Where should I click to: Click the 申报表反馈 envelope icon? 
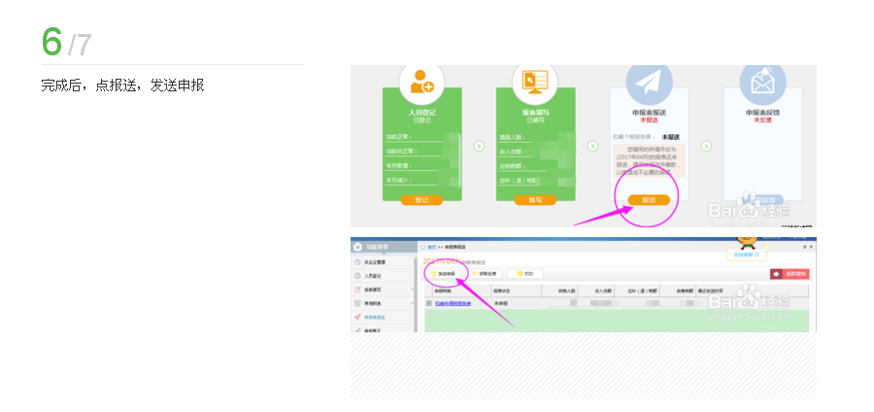tap(762, 84)
